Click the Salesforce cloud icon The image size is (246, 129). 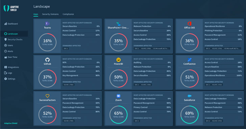coord(189,96)
